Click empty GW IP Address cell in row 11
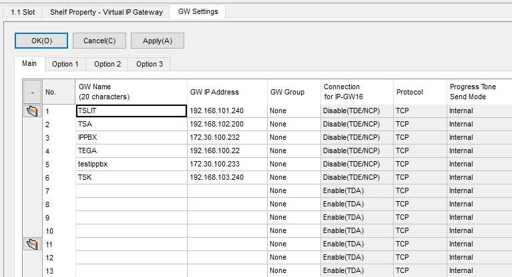Image resolution: width=512 pixels, height=277 pixels. tap(227, 244)
